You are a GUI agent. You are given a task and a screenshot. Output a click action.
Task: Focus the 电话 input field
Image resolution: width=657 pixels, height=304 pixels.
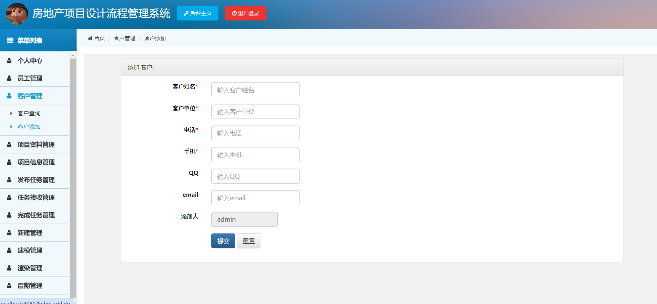[255, 133]
